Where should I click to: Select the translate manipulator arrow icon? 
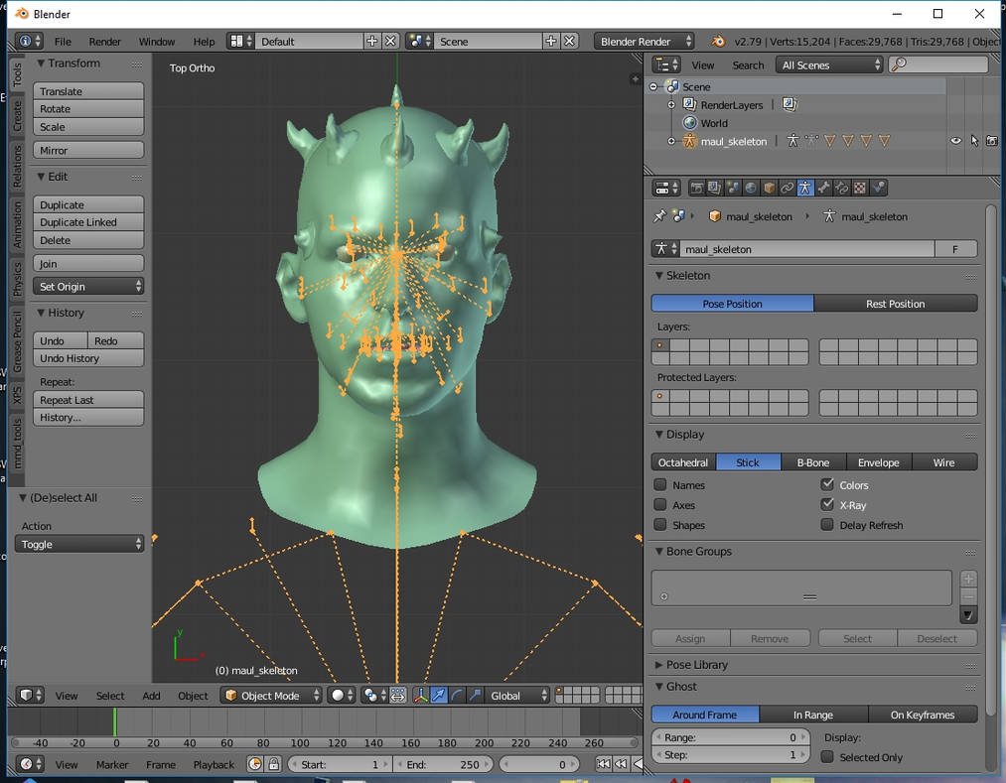[x=439, y=695]
